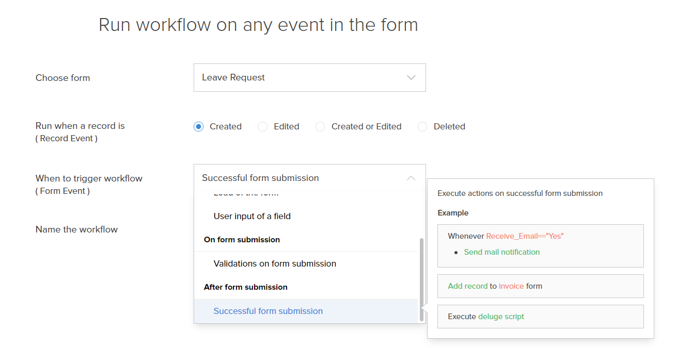The image size is (677, 348).
Task: Click the Receive_Email=="Yes" condition text
Action: point(525,236)
